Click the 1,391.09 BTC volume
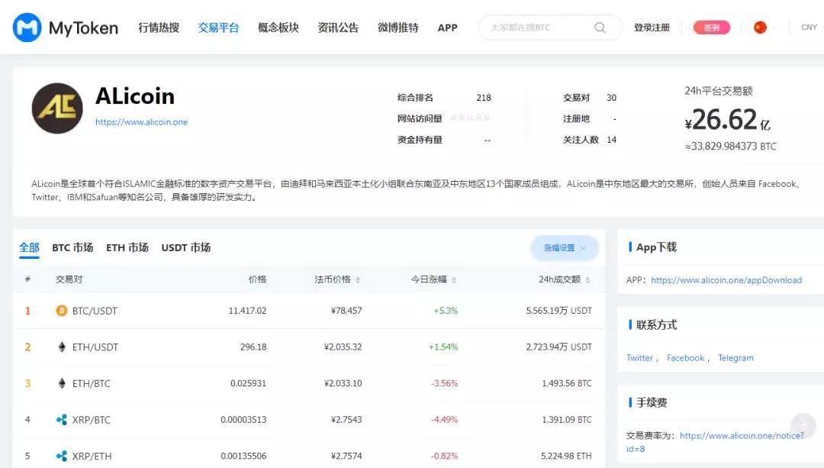This screenshot has height=468, width=824. pyautogui.click(x=566, y=420)
